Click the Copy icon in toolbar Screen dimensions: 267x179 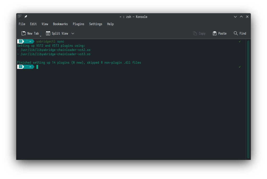coord(195,33)
